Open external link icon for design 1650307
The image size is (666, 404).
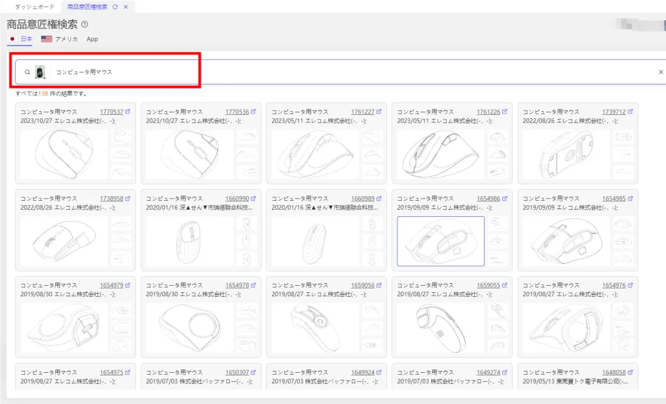click(254, 372)
